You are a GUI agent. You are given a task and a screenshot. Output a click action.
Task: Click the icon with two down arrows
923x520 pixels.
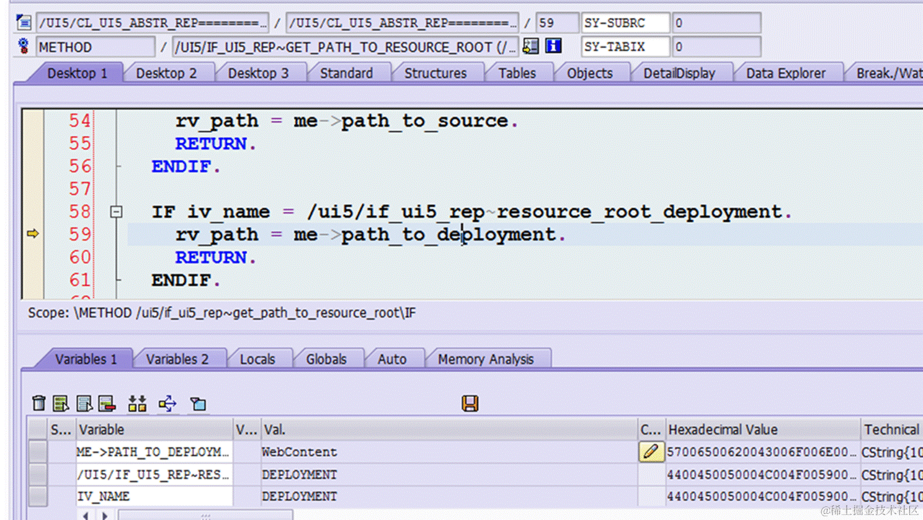pyautogui.click(x=137, y=403)
